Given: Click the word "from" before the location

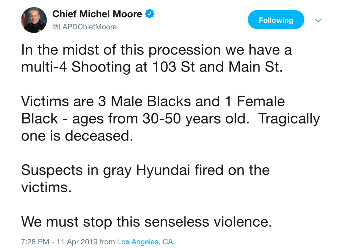Looking at the screenshot, I should coord(107,242).
